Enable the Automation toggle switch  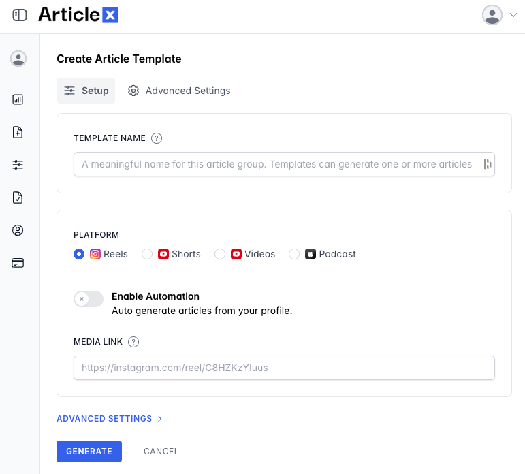pyautogui.click(x=89, y=299)
